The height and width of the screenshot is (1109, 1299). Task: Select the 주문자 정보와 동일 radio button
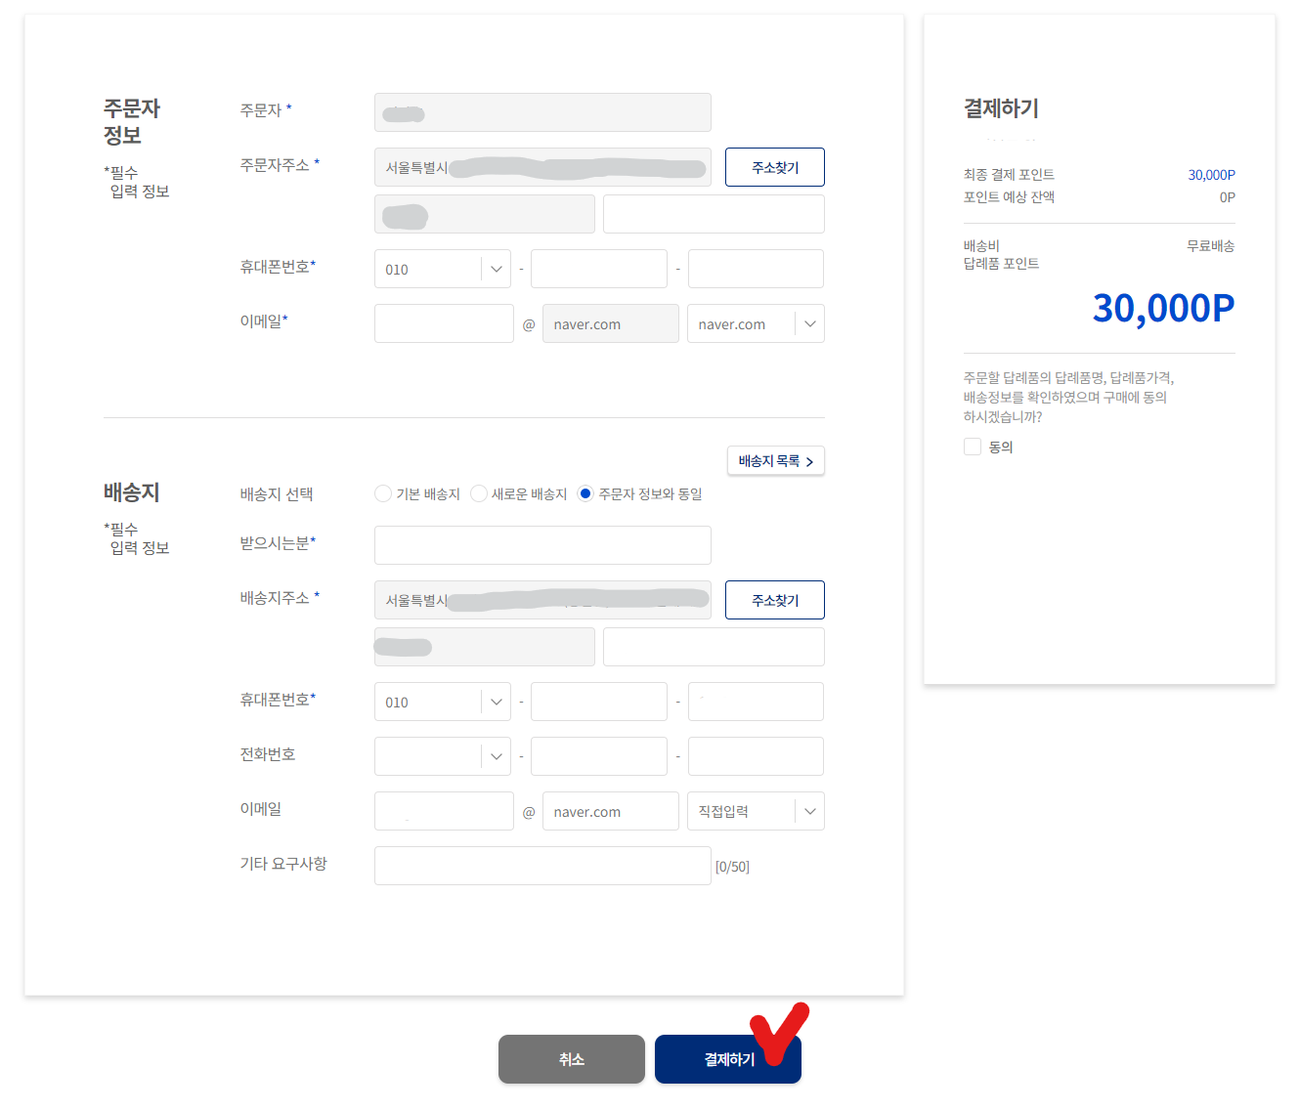tap(585, 493)
